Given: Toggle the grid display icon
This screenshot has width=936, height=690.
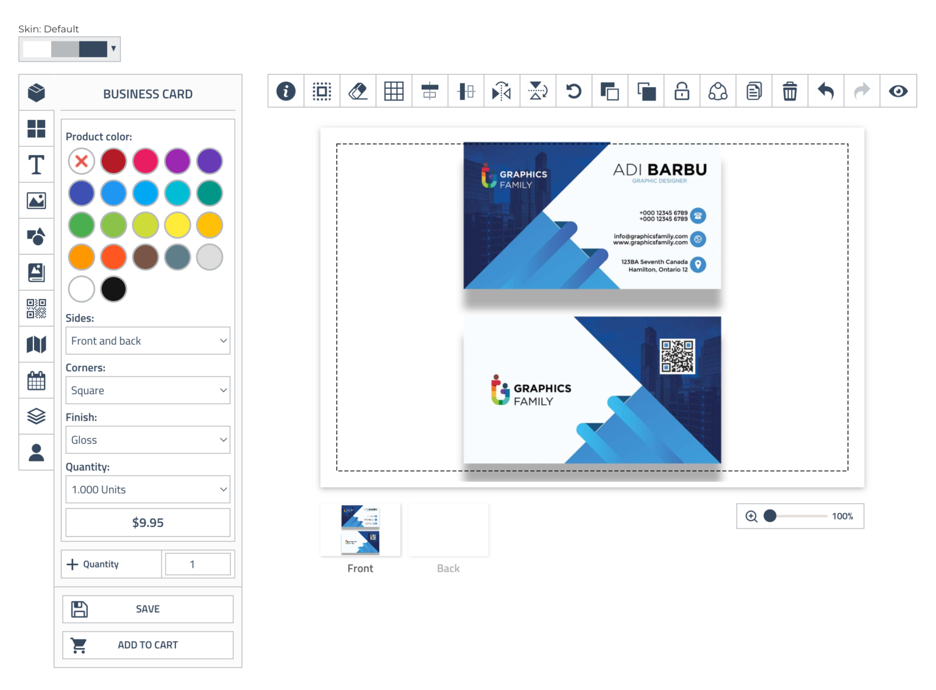Looking at the screenshot, I should 394,91.
